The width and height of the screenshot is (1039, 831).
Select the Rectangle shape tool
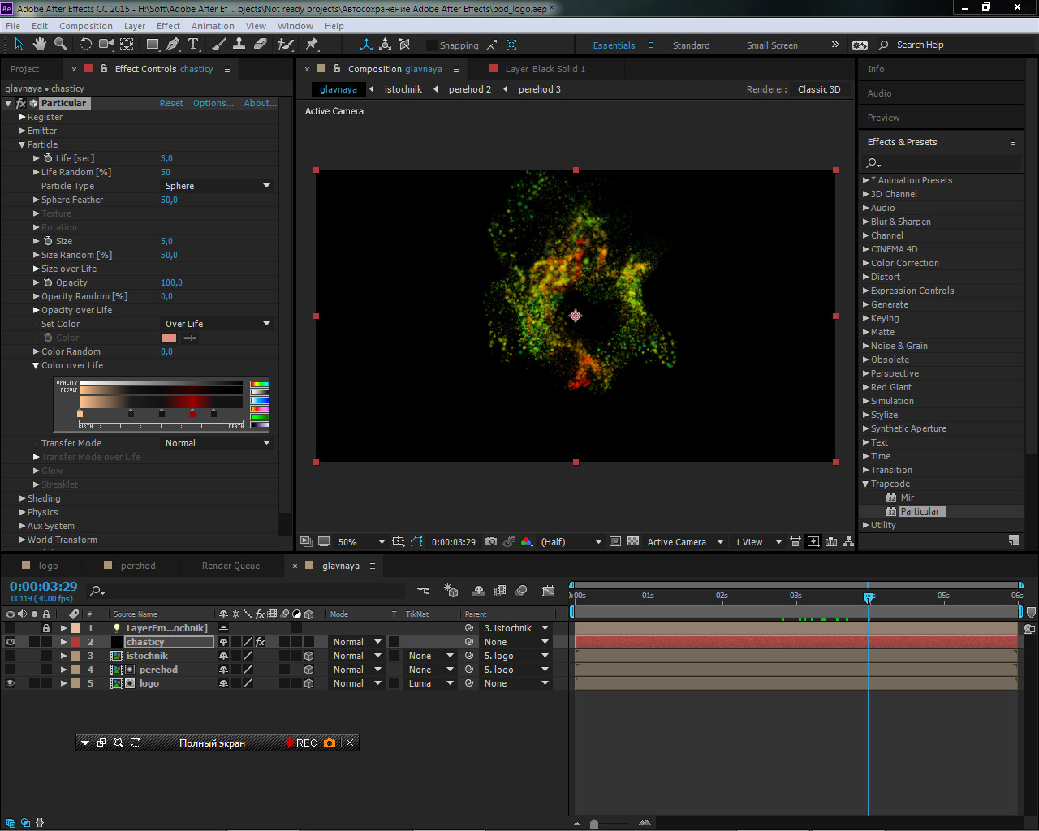(153, 45)
